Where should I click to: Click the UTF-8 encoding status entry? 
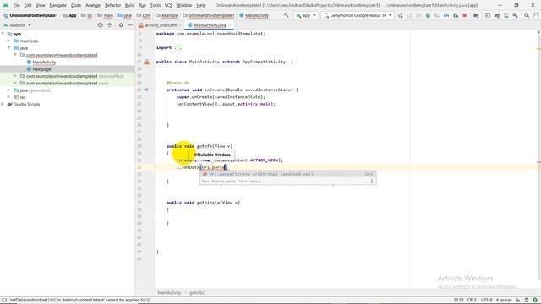tap(487, 300)
